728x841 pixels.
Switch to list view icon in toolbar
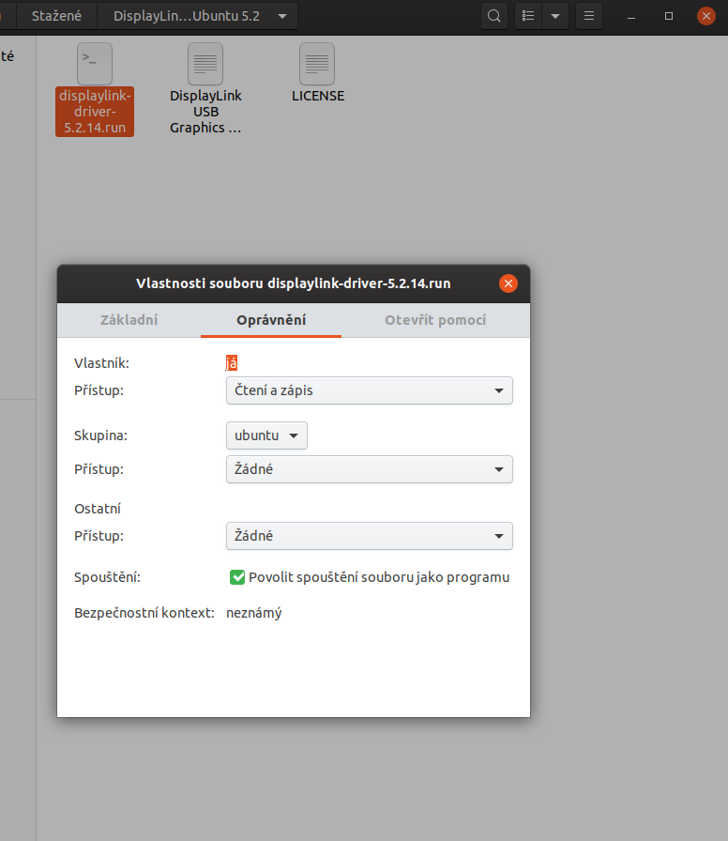pos(528,16)
